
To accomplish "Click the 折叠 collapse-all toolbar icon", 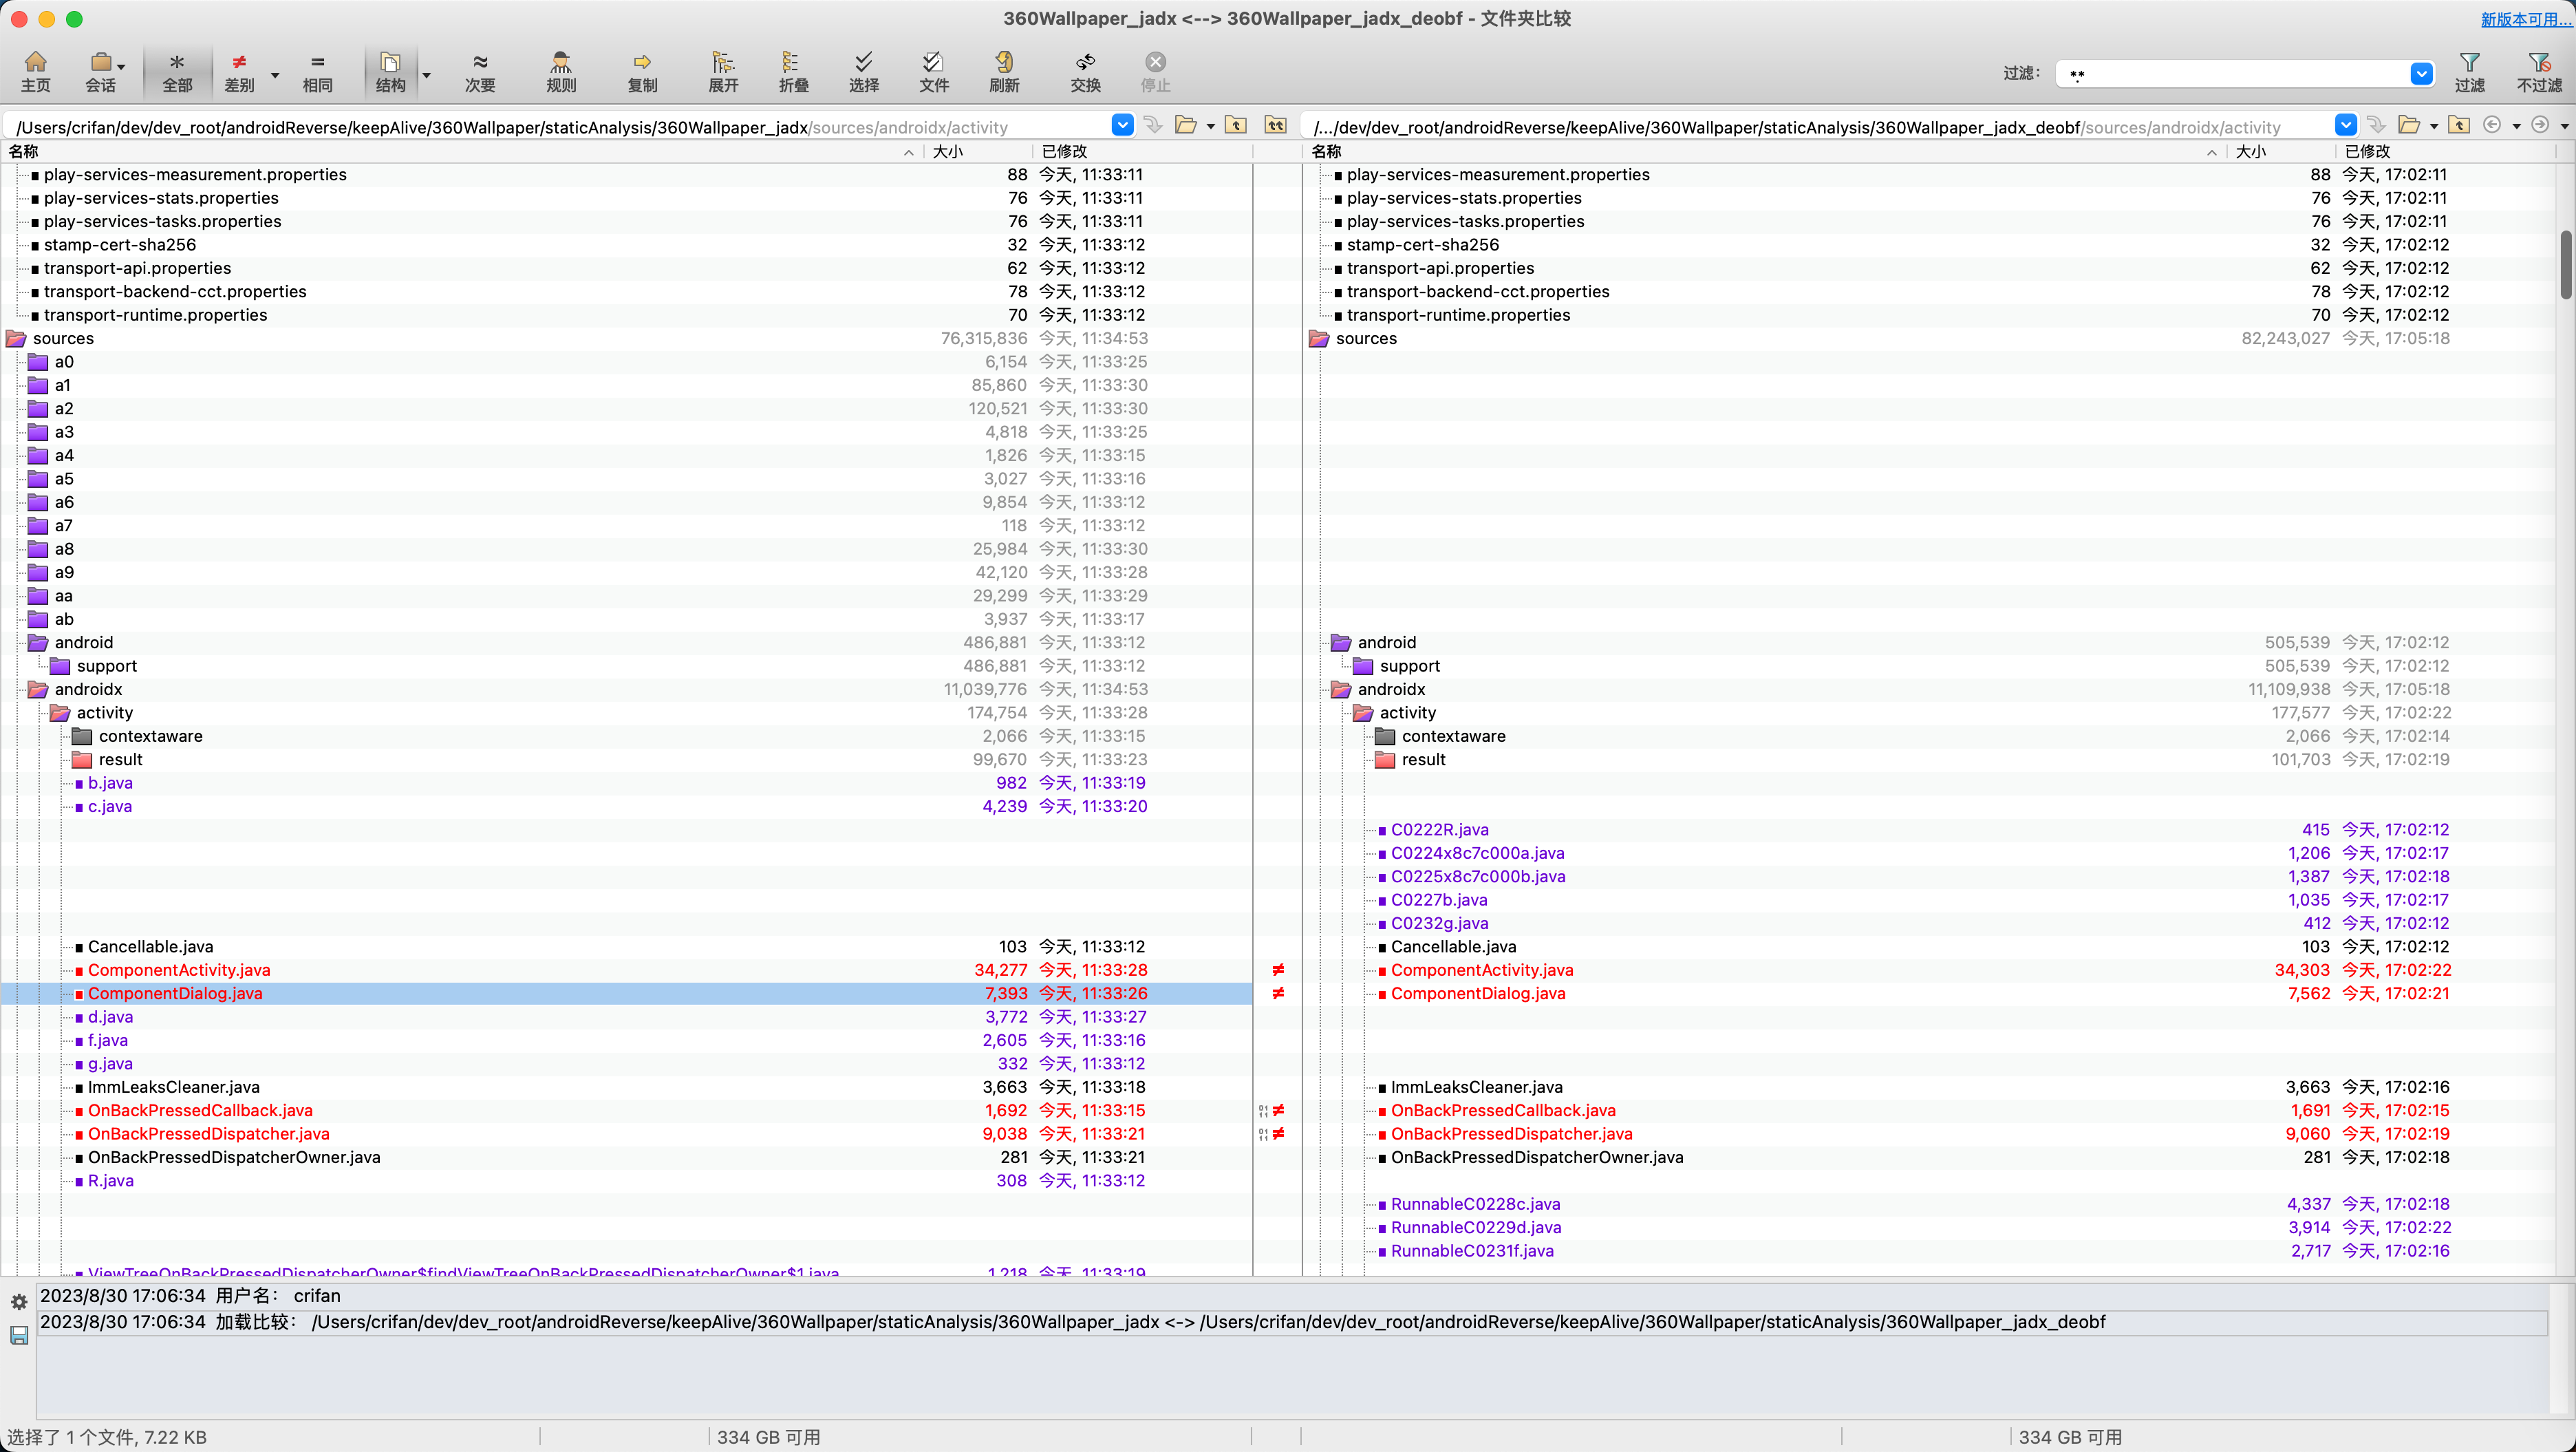I will pos(793,72).
